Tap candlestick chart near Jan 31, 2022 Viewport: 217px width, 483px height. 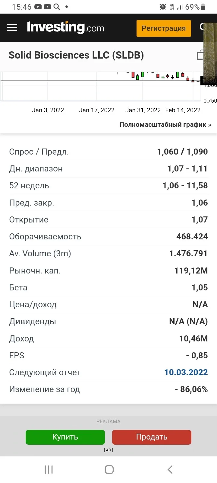[142, 75]
